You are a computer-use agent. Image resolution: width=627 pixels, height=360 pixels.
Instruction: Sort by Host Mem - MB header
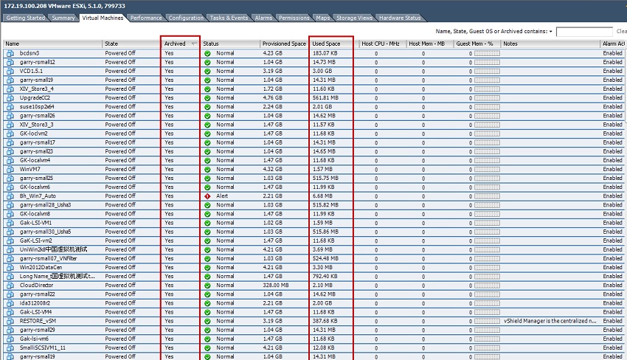[430, 44]
